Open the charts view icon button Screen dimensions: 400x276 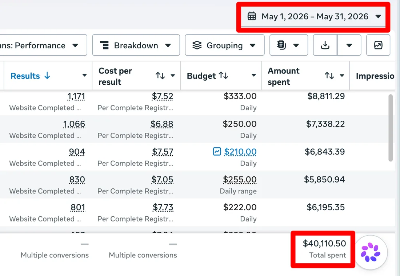(378, 45)
